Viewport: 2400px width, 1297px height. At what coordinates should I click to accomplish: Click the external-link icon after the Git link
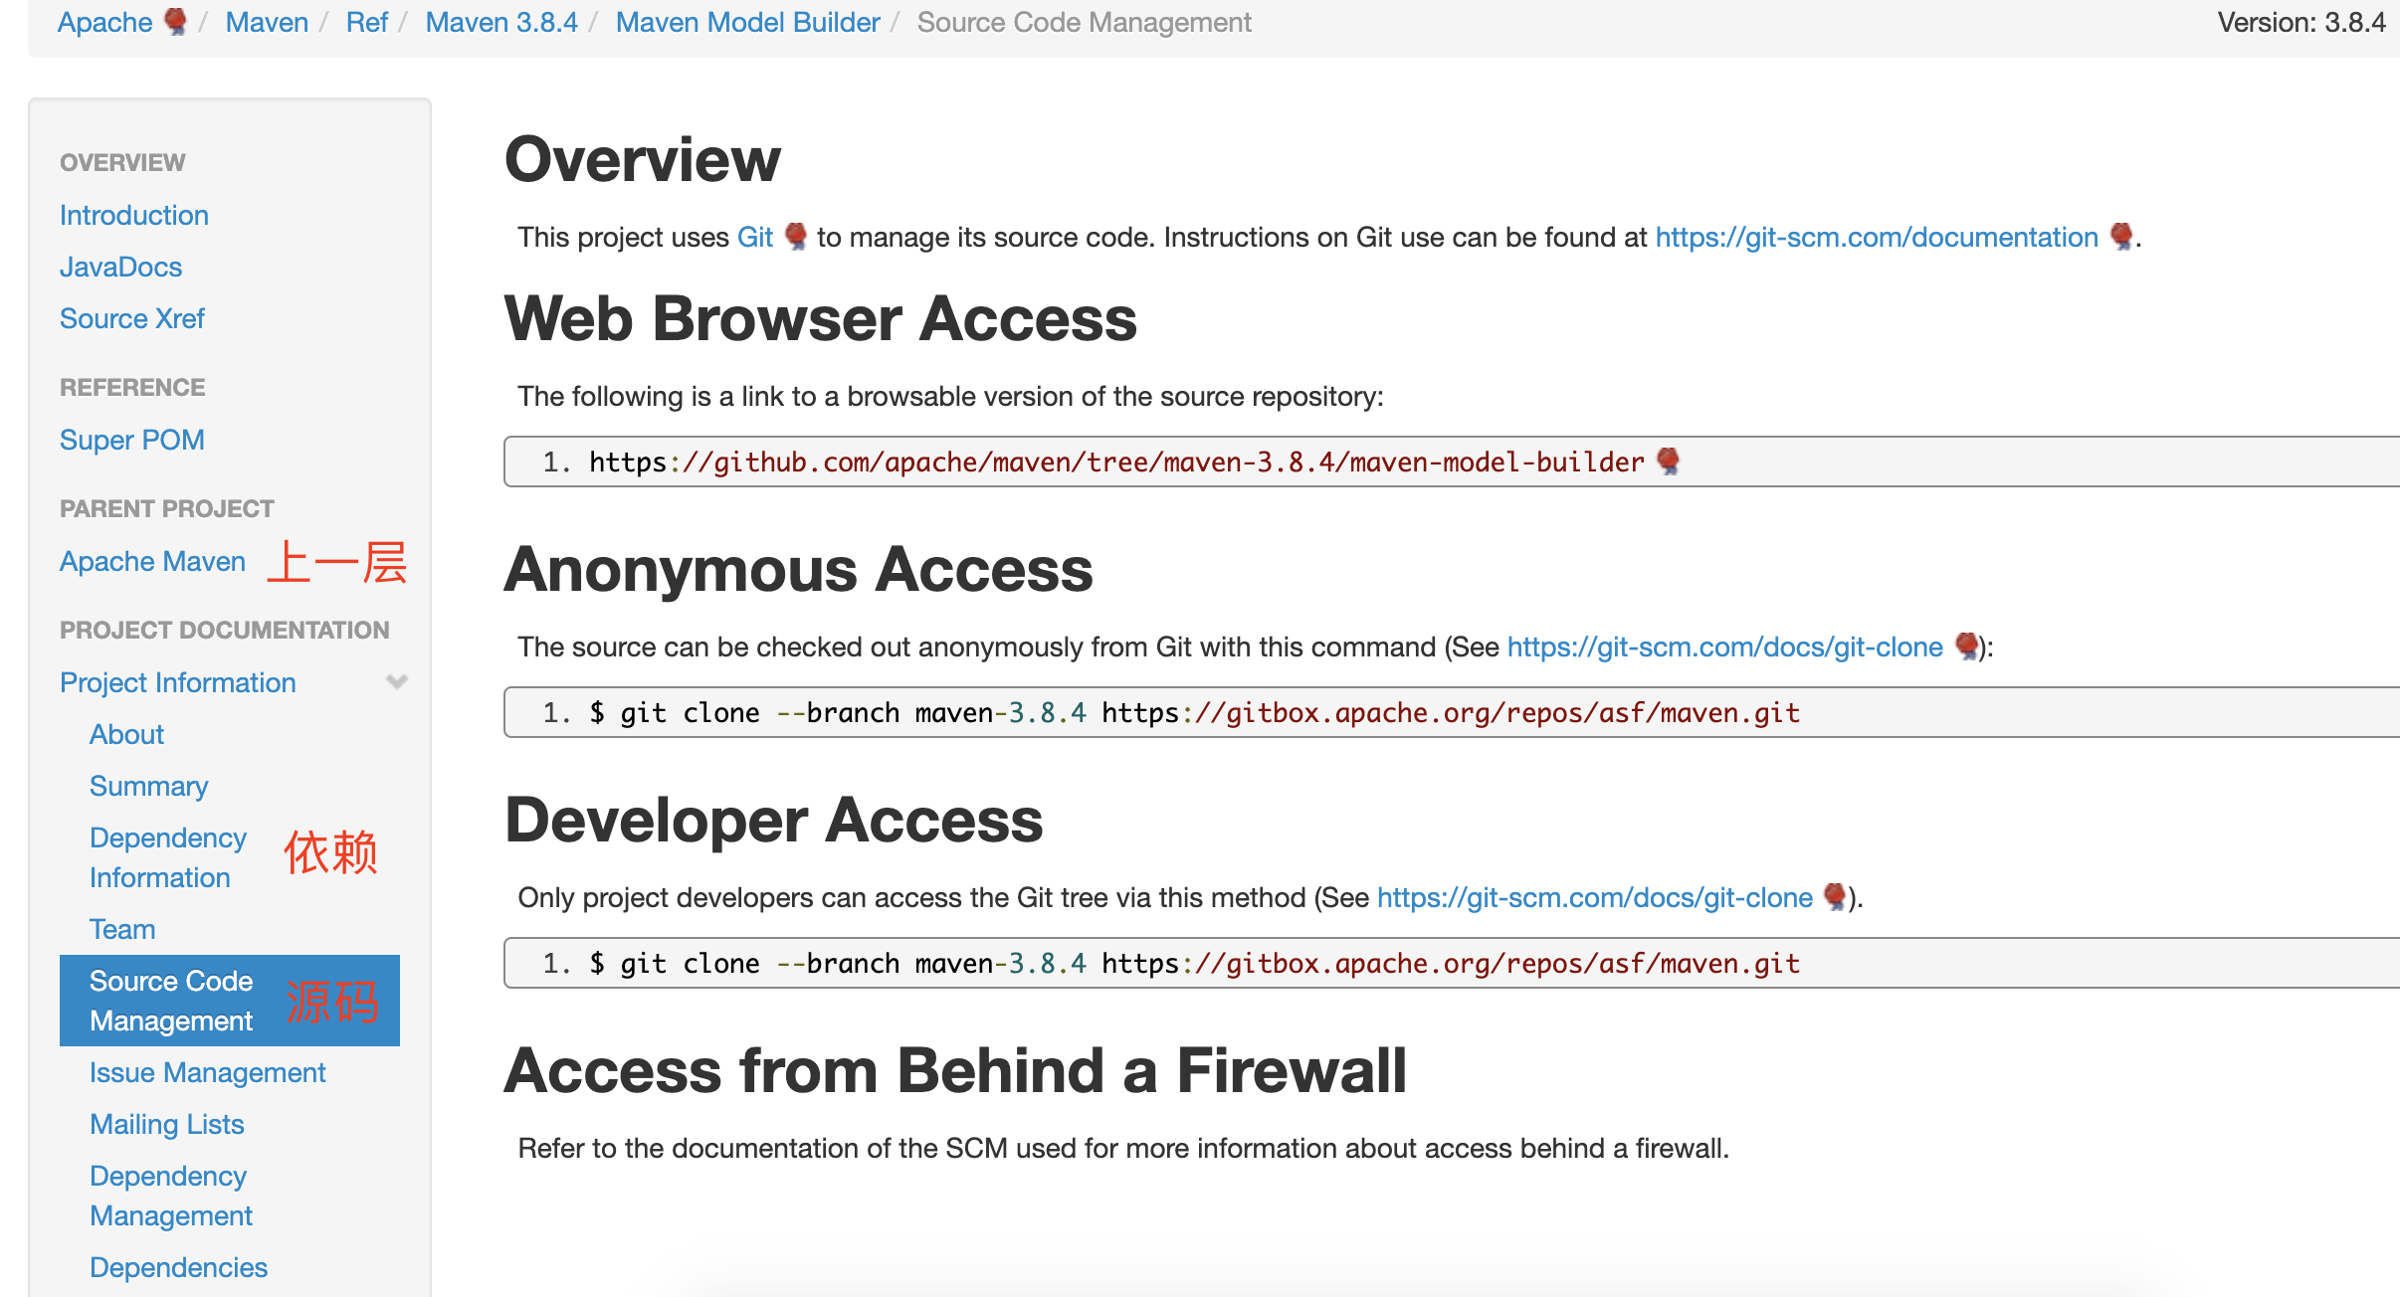tap(796, 237)
